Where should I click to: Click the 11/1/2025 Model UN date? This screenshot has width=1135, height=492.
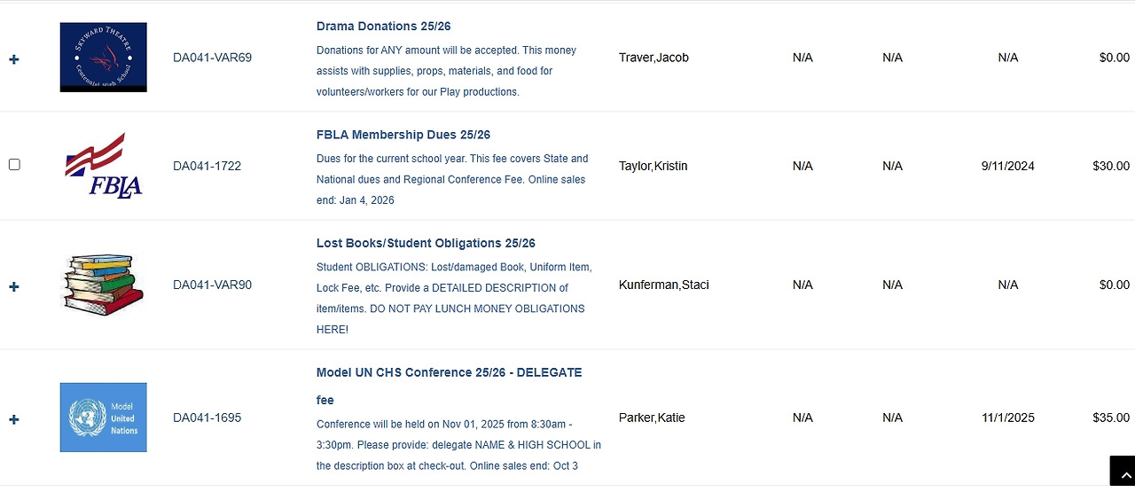coord(1008,418)
